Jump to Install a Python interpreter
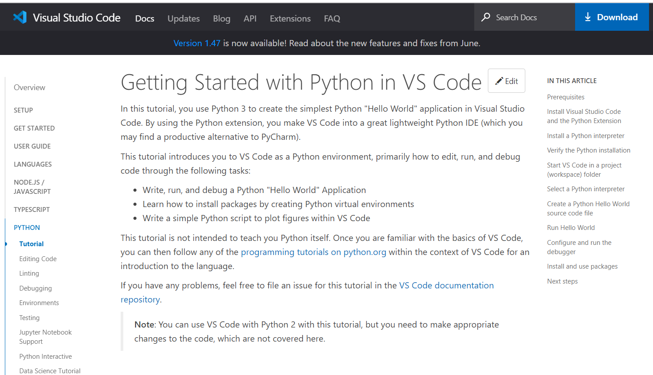The image size is (653, 375). (586, 136)
